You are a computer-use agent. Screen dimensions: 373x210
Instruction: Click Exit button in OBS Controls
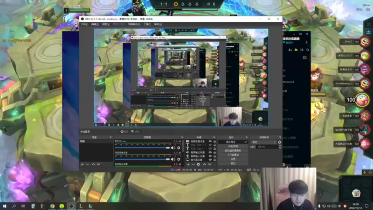click(233, 163)
